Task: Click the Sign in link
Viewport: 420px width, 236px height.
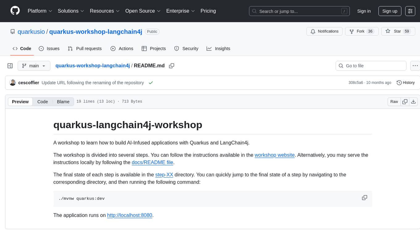Action: pos(364,11)
